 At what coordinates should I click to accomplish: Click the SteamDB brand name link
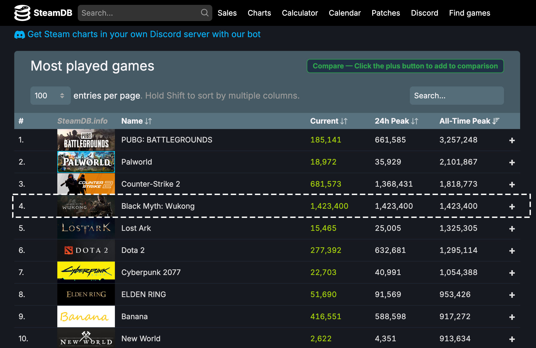pos(53,13)
